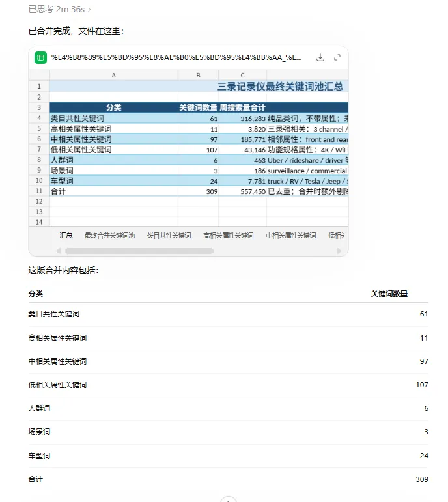Click spreadsheet cell 高相关属性关键词

pyautogui.click(x=114, y=129)
